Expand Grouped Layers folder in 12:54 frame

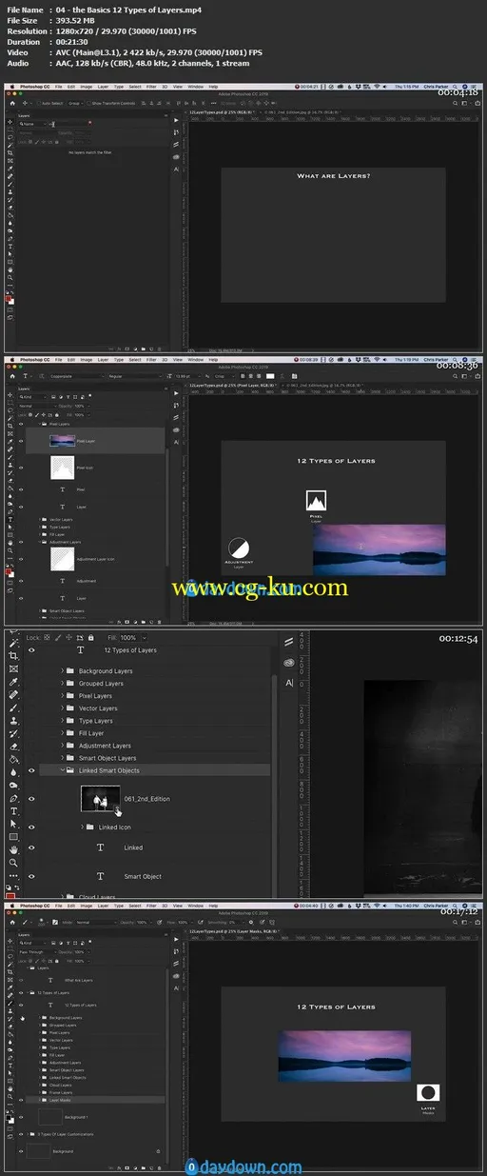click(63, 684)
